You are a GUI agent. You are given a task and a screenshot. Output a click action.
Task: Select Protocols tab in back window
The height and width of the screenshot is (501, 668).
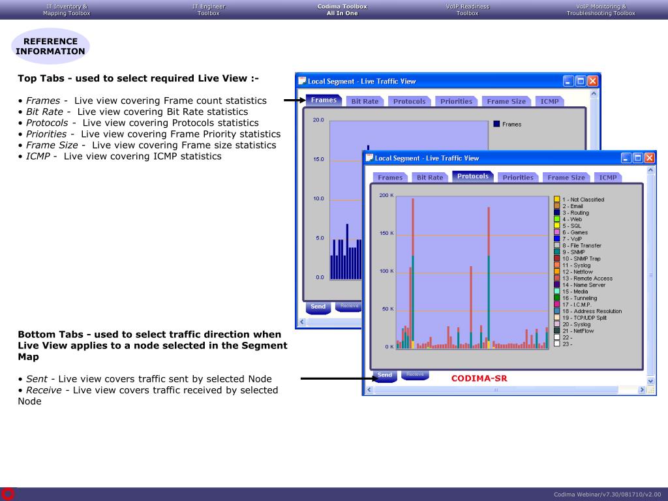tap(410, 101)
